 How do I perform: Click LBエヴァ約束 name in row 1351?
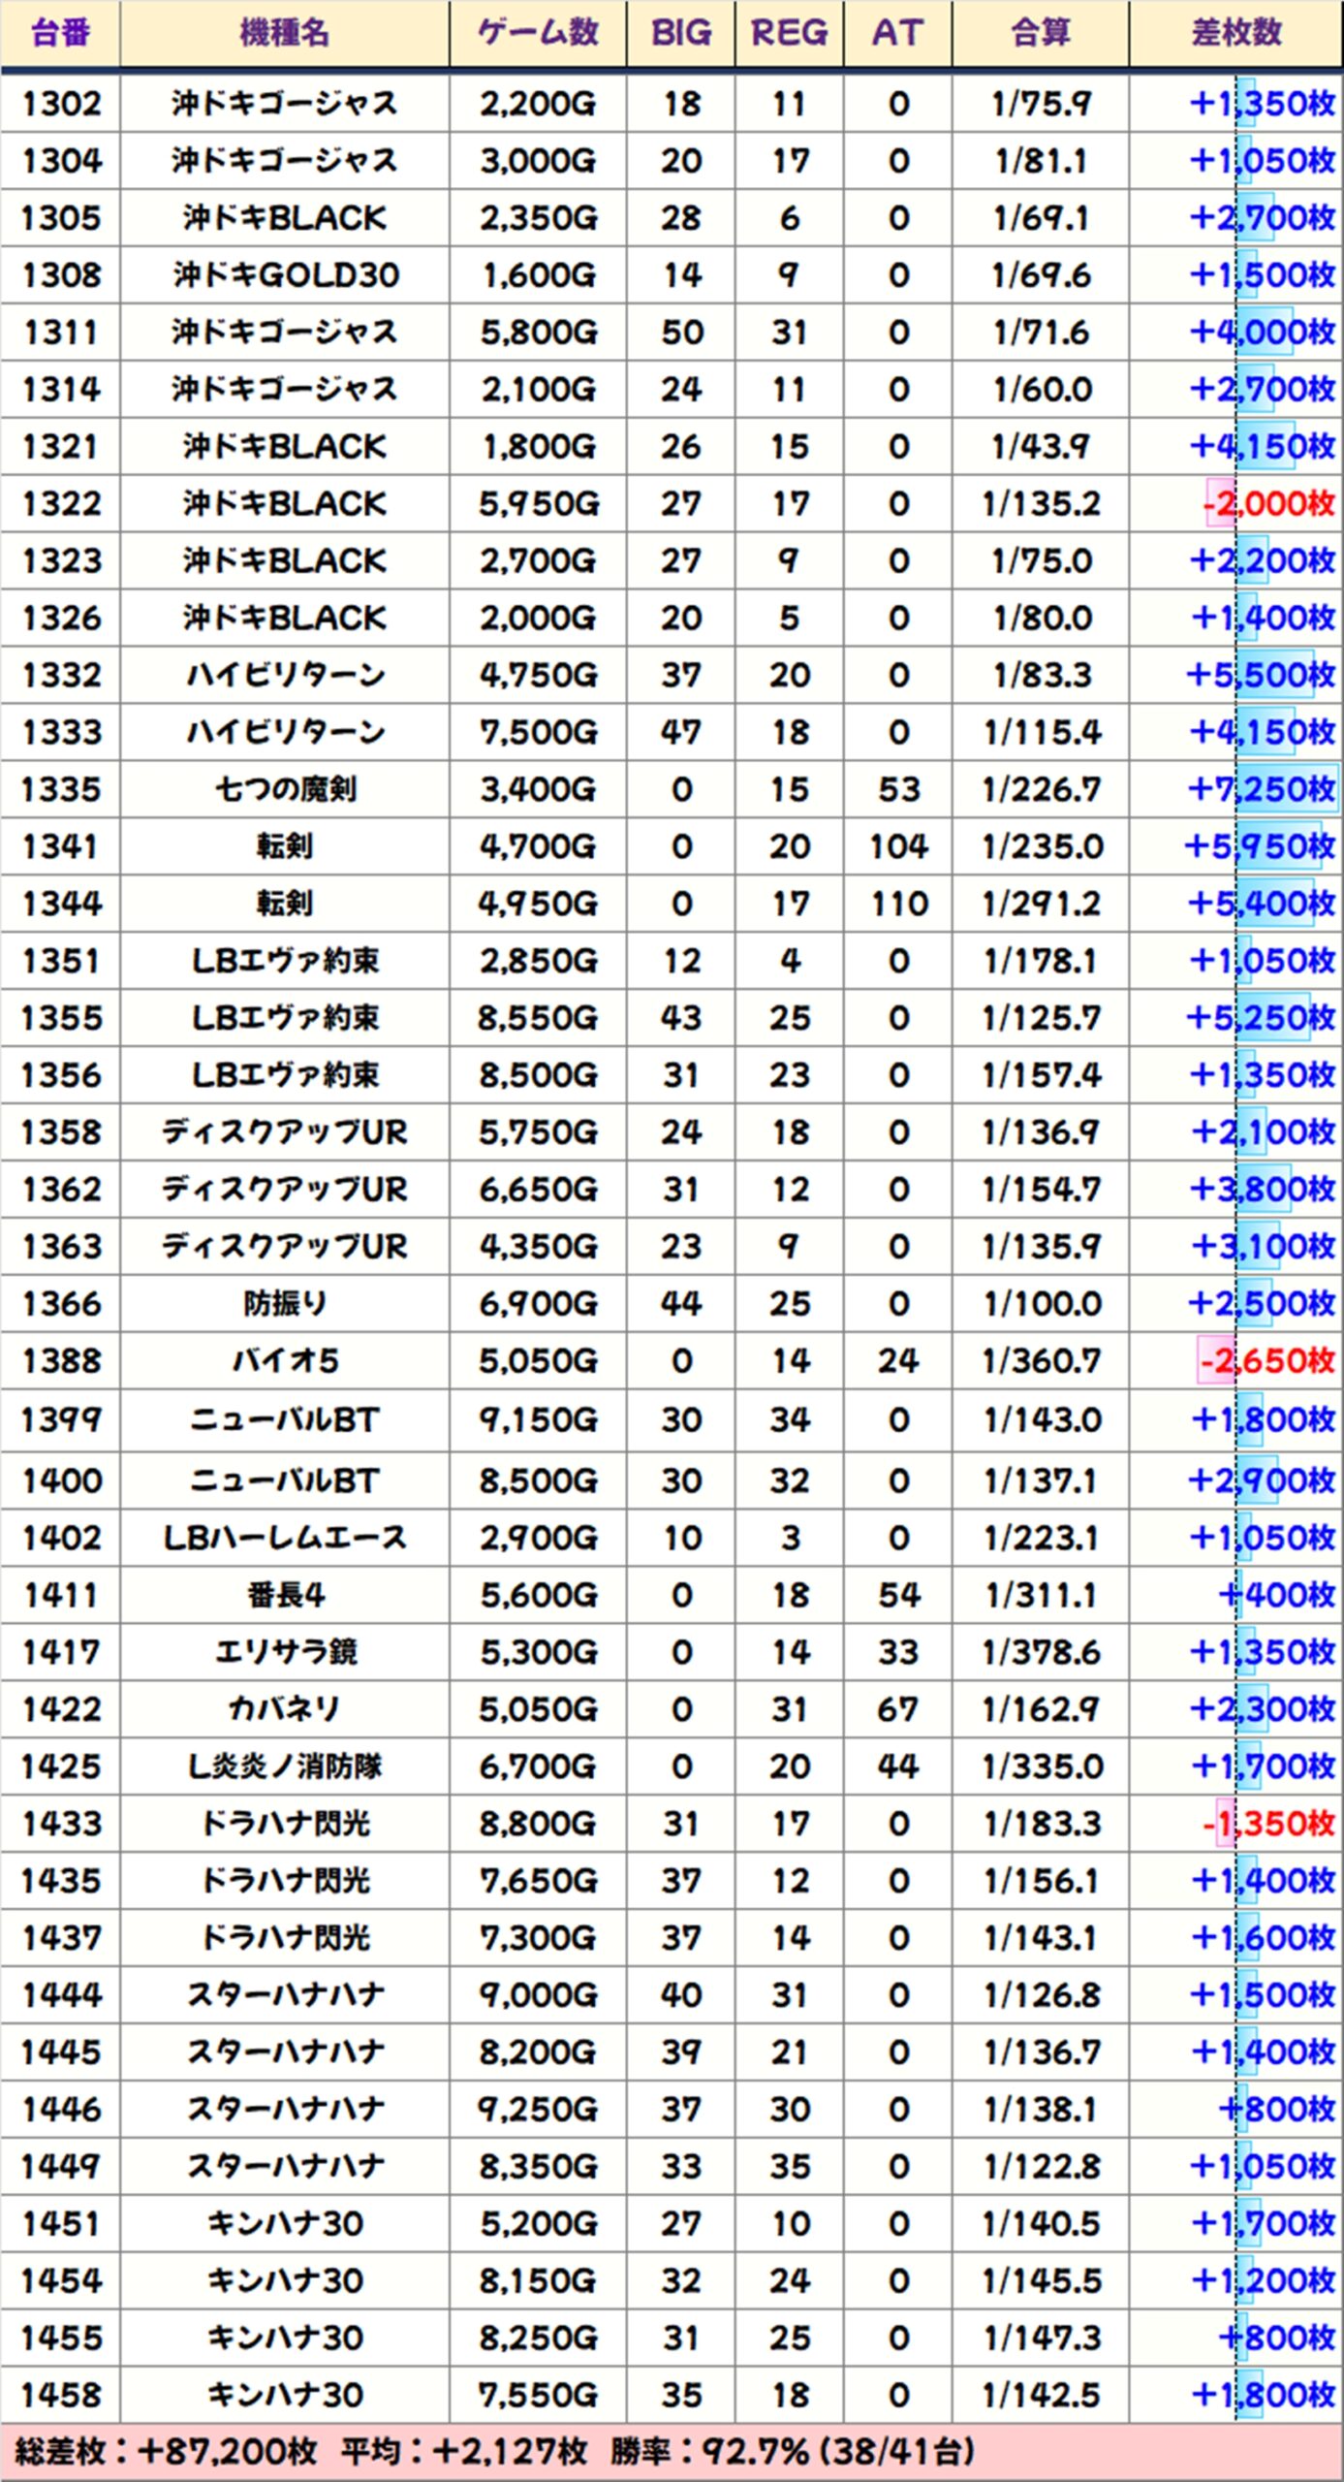tap(285, 962)
